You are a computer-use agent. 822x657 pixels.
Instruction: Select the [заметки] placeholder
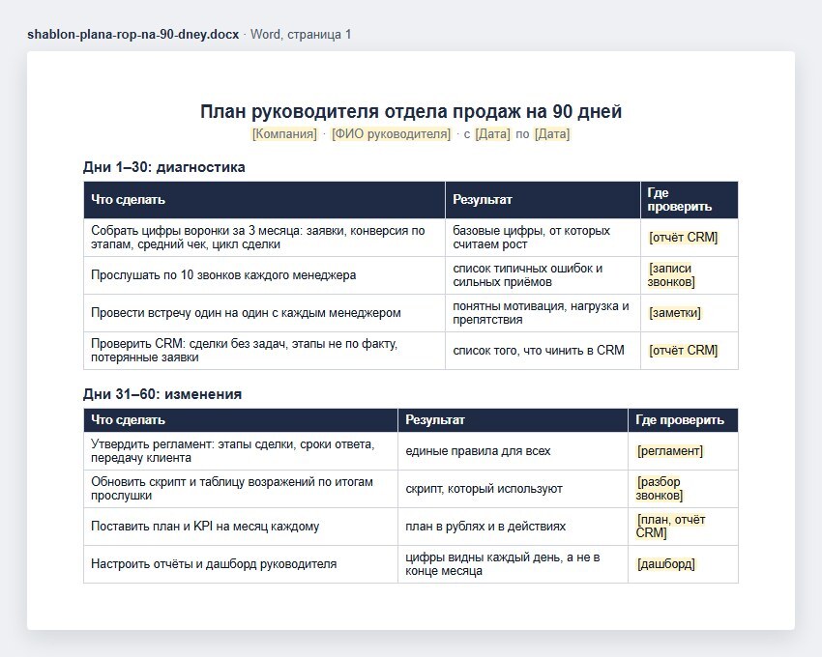pos(675,313)
